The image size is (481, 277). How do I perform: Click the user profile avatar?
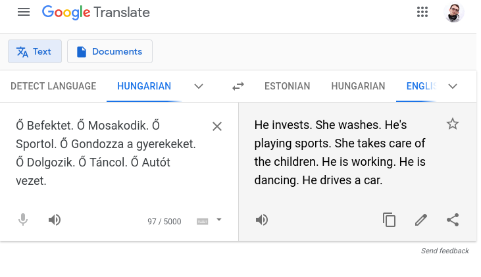click(454, 13)
